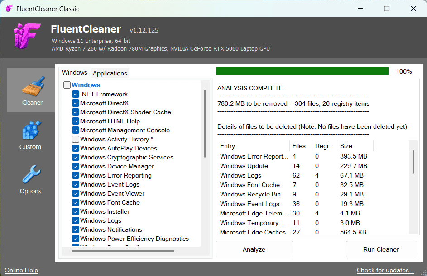Click the 100% progress label

coord(404,71)
